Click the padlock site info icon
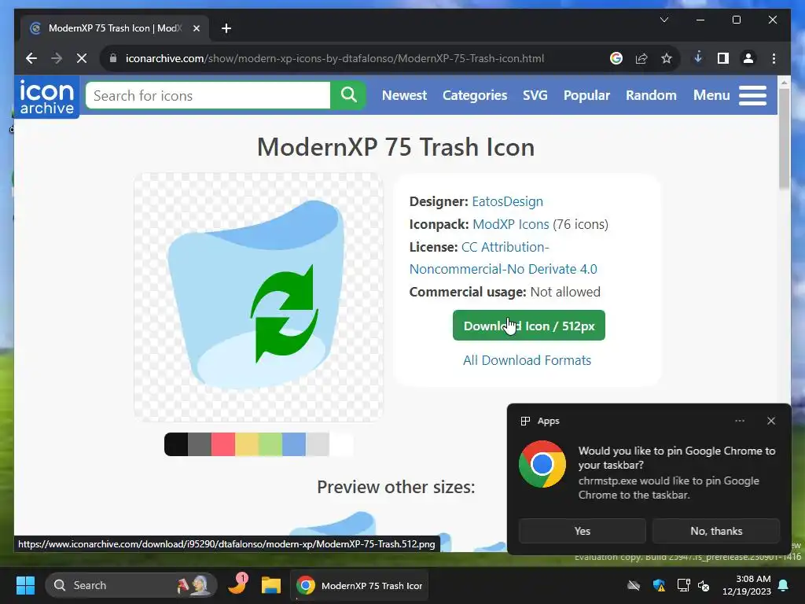Image resolution: width=805 pixels, height=604 pixels. pos(113,58)
